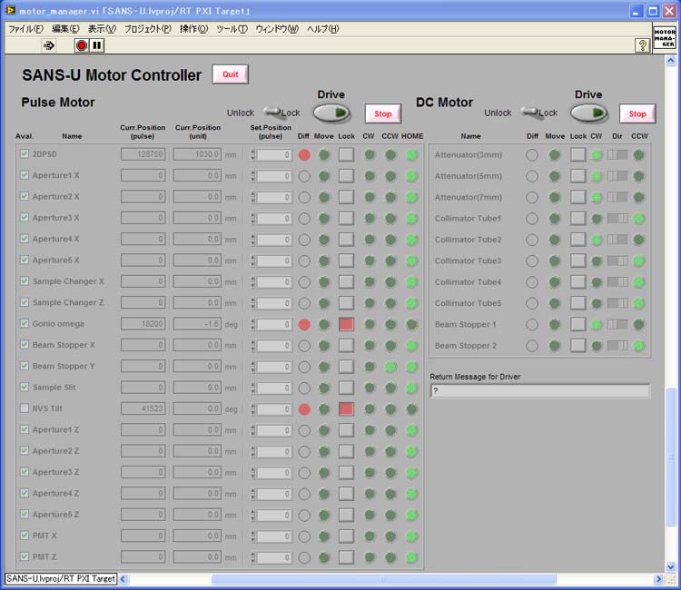Click the Run arrow toolbar icon
681x590 pixels.
tap(49, 45)
